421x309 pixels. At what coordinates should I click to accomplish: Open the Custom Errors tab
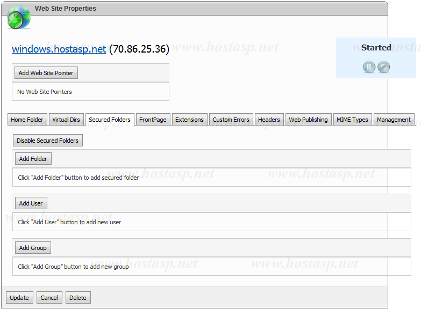231,120
